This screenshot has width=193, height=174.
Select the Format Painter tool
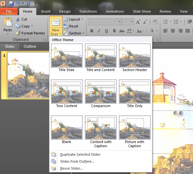point(30,33)
